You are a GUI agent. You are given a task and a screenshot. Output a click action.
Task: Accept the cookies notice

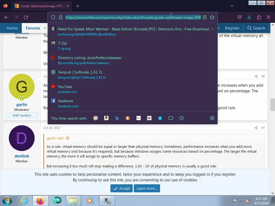[x=121, y=188]
